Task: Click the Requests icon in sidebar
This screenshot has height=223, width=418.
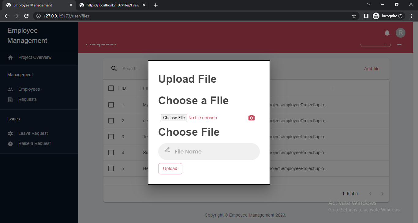Action: click(10, 99)
